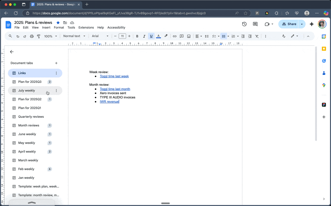This screenshot has height=206, width=331.
Task: Open the search menus tool
Action: coord(10,36)
